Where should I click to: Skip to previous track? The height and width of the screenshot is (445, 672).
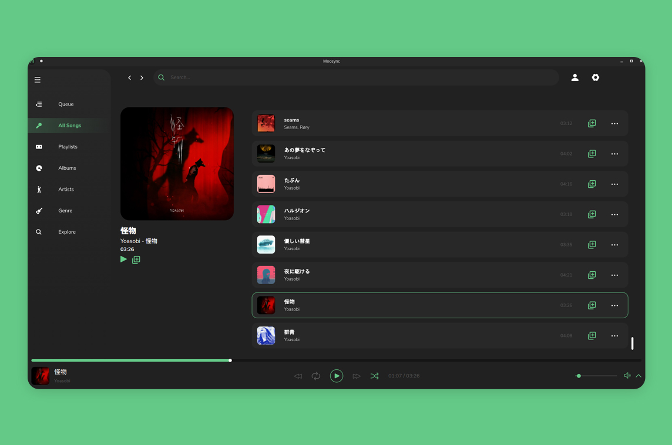pyautogui.click(x=298, y=376)
